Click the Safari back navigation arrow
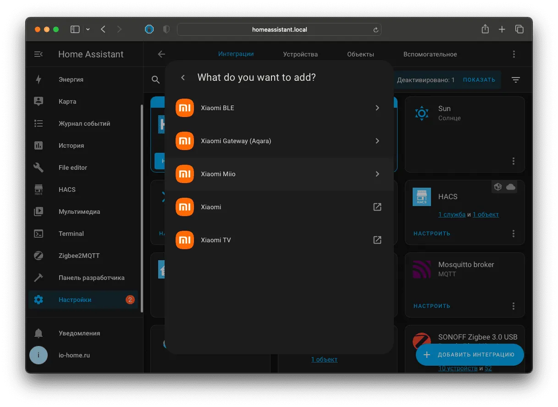This screenshot has width=558, height=407. (103, 29)
